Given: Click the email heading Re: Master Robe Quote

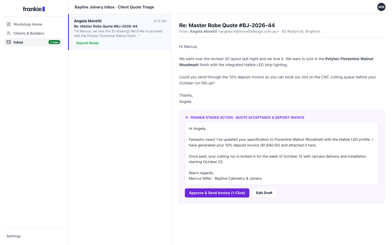Looking at the screenshot, I should 227,25.
